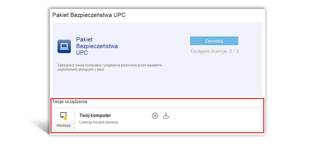Click the blue Pakiet Bezpieczeństwa laptop icon
The image size is (315, 147).
(x=64, y=46)
